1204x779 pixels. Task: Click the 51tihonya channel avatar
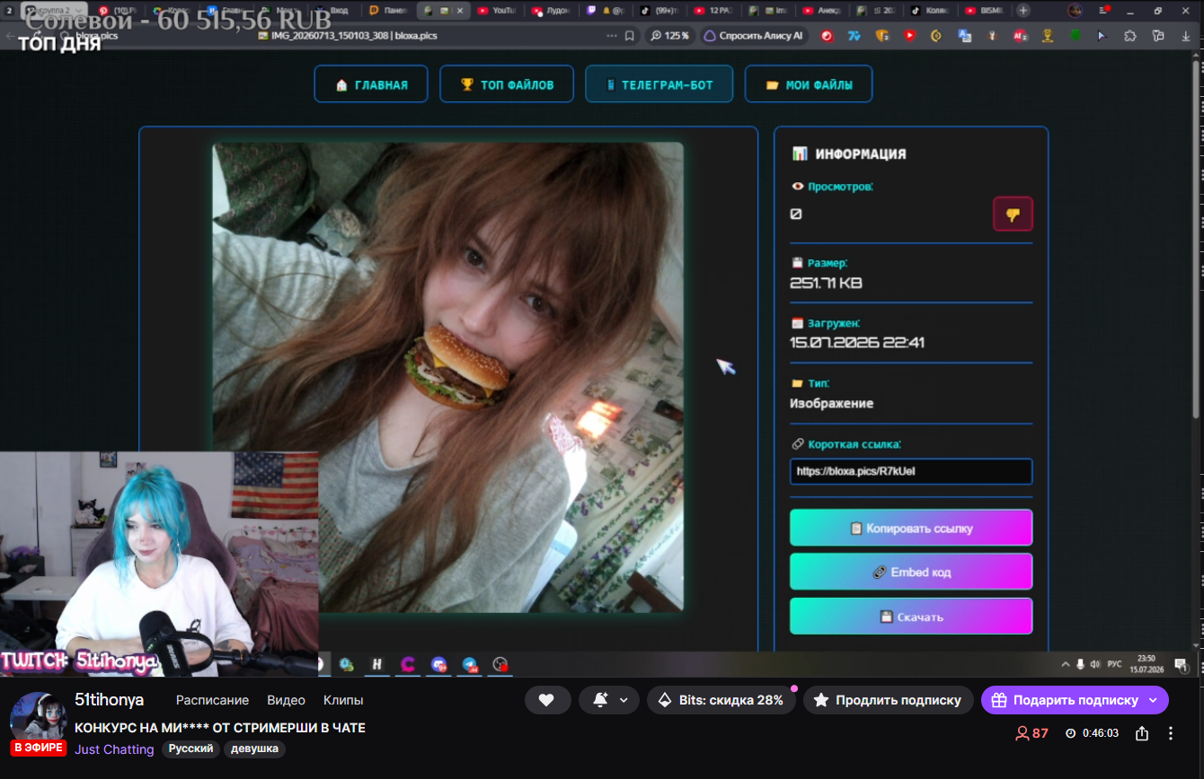pos(37,718)
